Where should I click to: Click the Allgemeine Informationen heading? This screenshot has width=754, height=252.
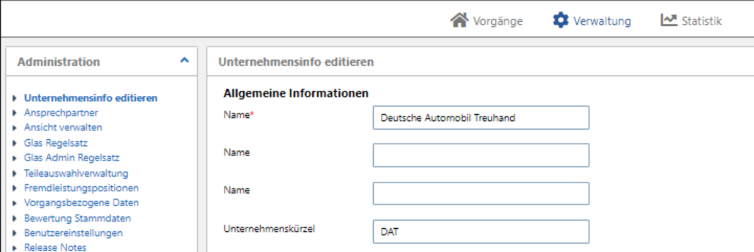click(296, 93)
